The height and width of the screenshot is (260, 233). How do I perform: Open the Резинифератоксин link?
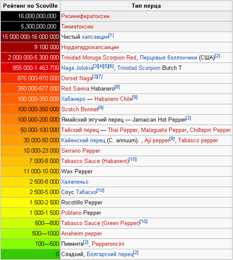[86, 16]
